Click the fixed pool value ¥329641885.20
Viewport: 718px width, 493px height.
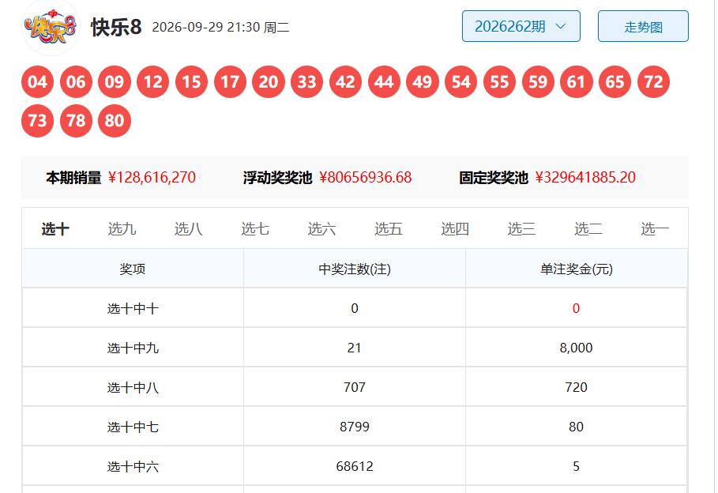[x=585, y=177]
